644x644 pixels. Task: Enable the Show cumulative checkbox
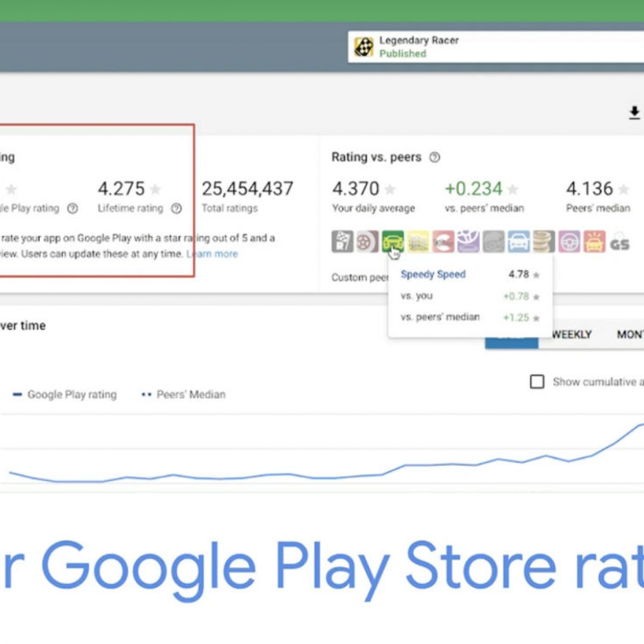(x=537, y=382)
